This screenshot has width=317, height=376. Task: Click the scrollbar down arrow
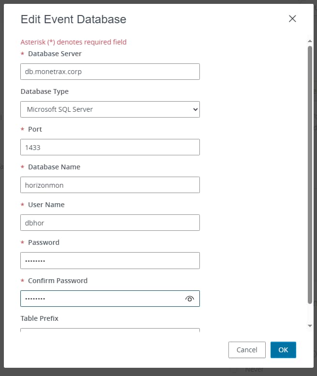pyautogui.click(x=310, y=326)
